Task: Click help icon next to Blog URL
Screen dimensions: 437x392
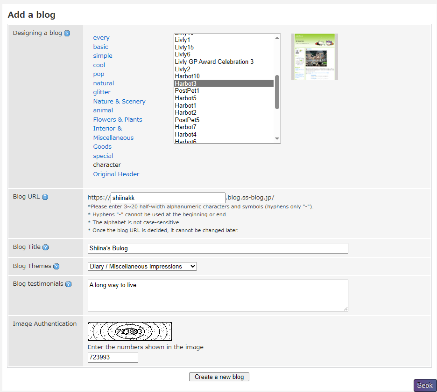Action: coord(45,197)
